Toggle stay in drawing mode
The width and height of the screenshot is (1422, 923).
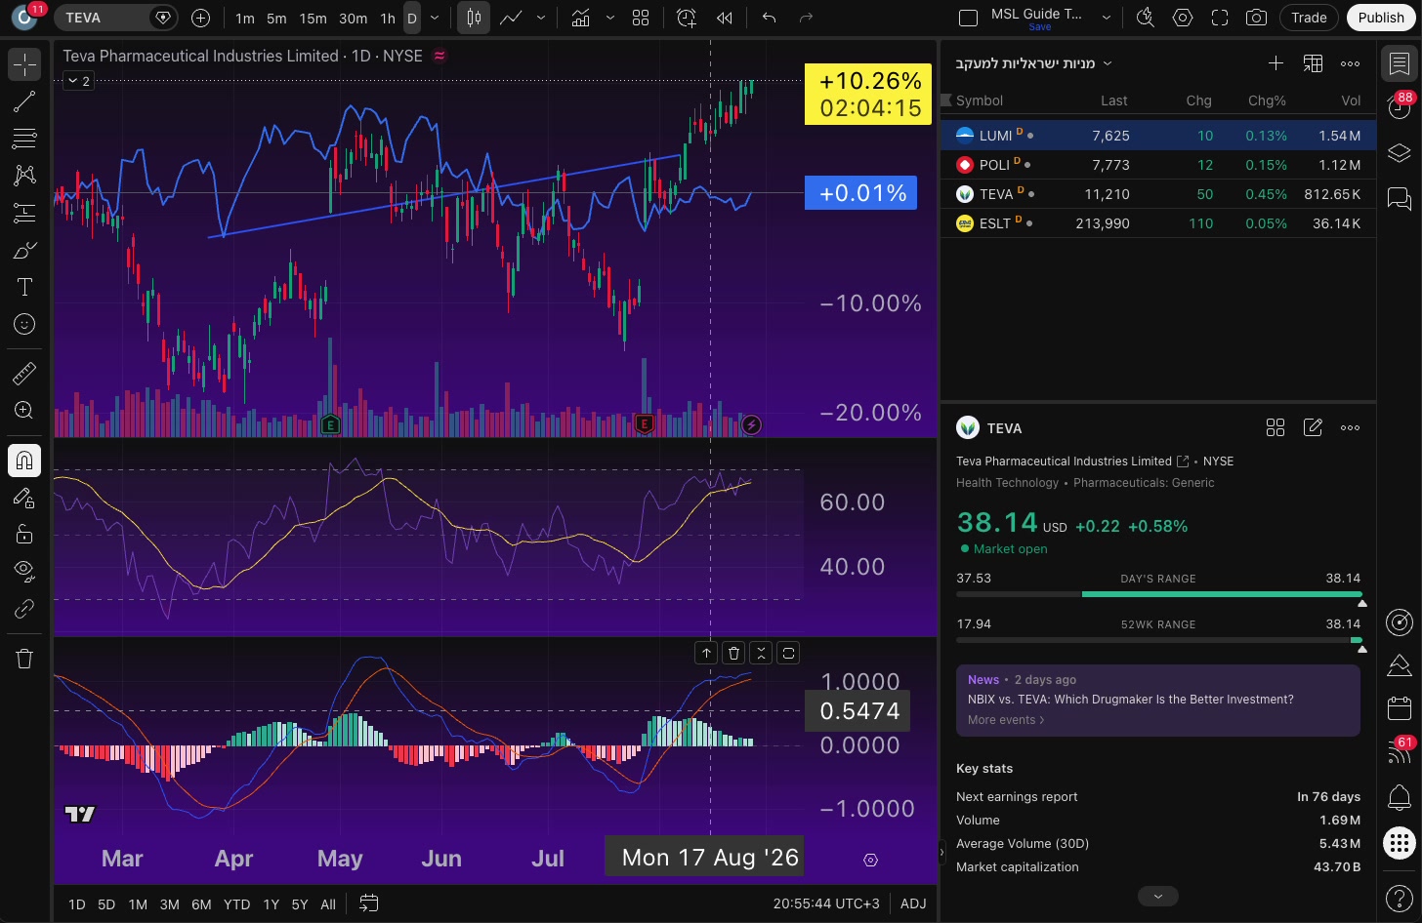[24, 498]
